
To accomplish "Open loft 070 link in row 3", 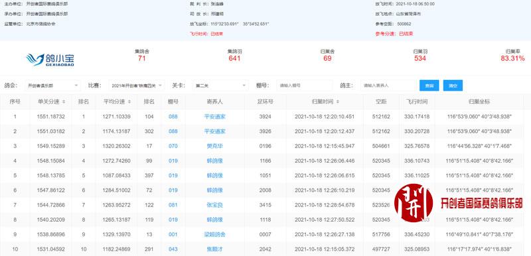I will [x=173, y=146].
